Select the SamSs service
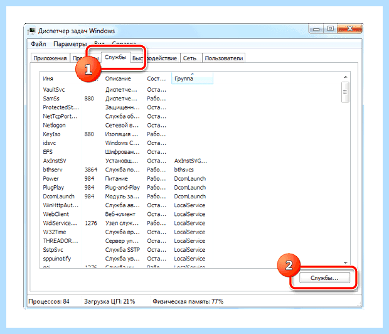389x334 pixels. pyautogui.click(x=51, y=99)
